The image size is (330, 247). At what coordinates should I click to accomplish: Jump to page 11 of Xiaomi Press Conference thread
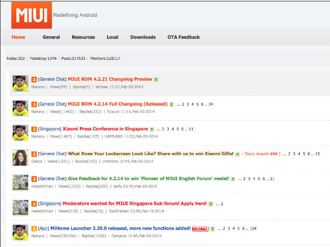pos(191,129)
